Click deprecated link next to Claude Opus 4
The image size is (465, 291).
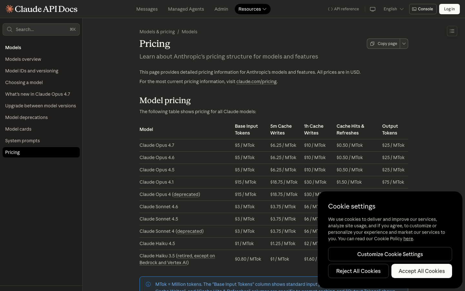point(186,194)
